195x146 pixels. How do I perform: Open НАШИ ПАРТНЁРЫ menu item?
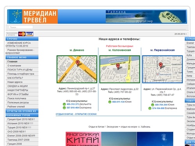click(x=22, y=90)
